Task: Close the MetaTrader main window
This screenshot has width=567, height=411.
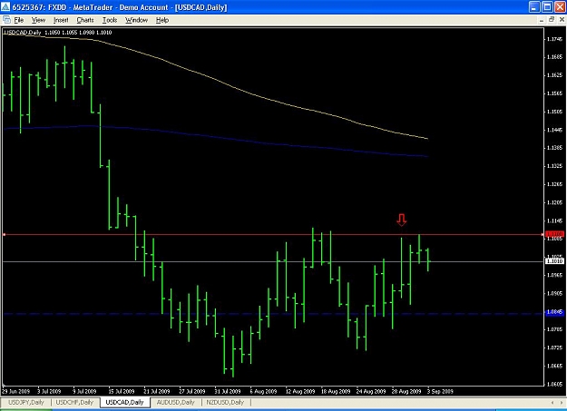Action: tap(560, 7)
